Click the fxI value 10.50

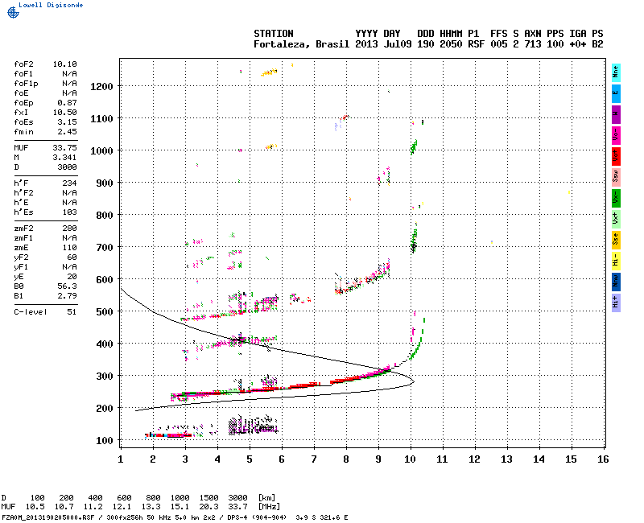(x=65, y=113)
